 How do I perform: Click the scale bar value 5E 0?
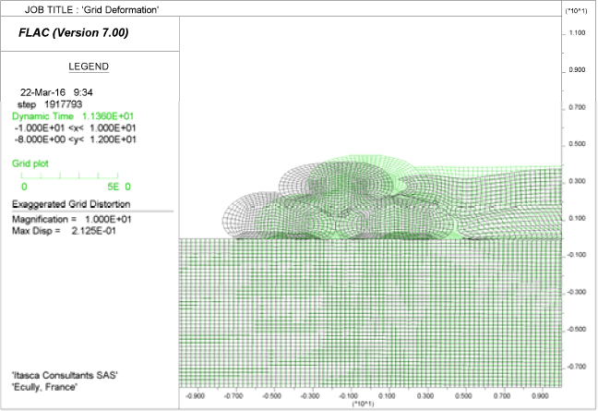119,187
